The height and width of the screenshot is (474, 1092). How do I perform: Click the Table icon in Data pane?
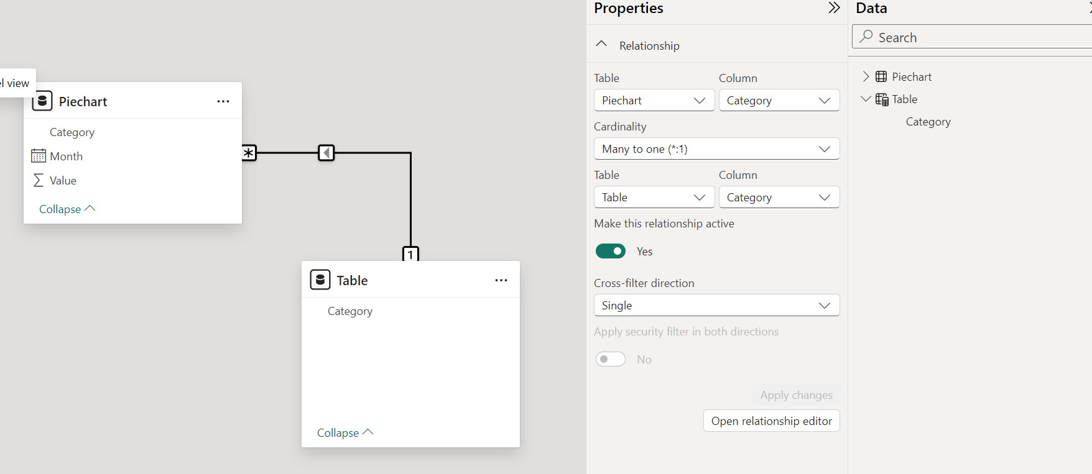882,99
